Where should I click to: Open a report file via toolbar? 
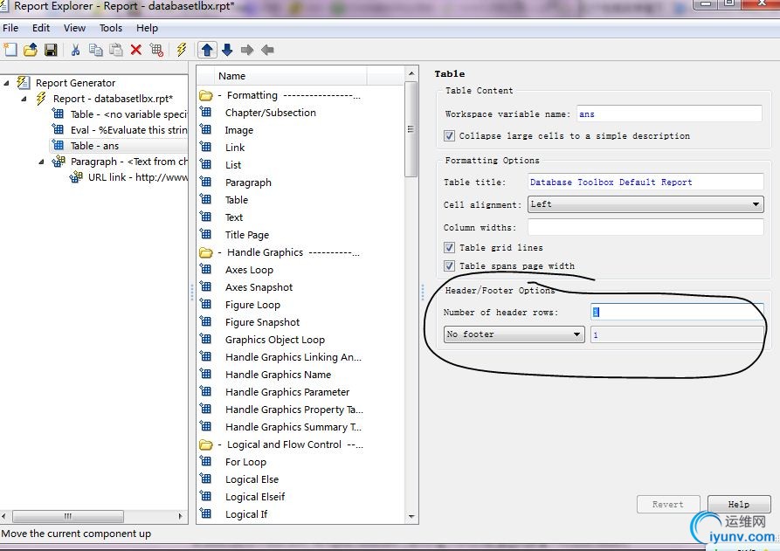[31, 50]
